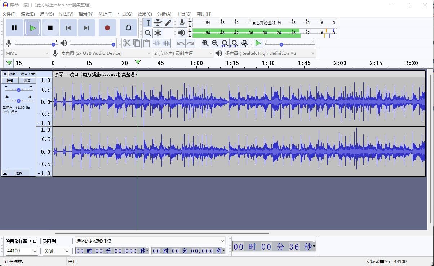Select the Envelope tool
The image size is (434, 266).
[158, 23]
